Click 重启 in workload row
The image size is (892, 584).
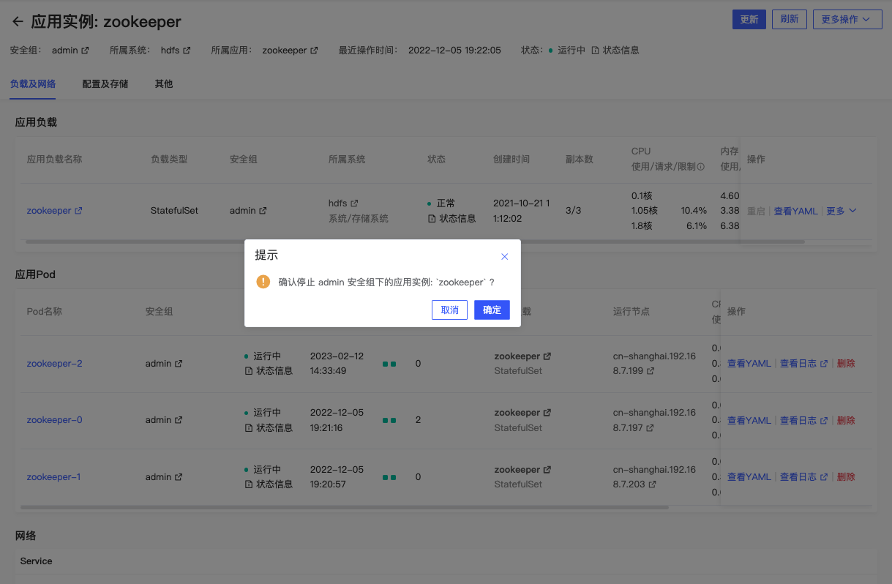click(x=756, y=211)
